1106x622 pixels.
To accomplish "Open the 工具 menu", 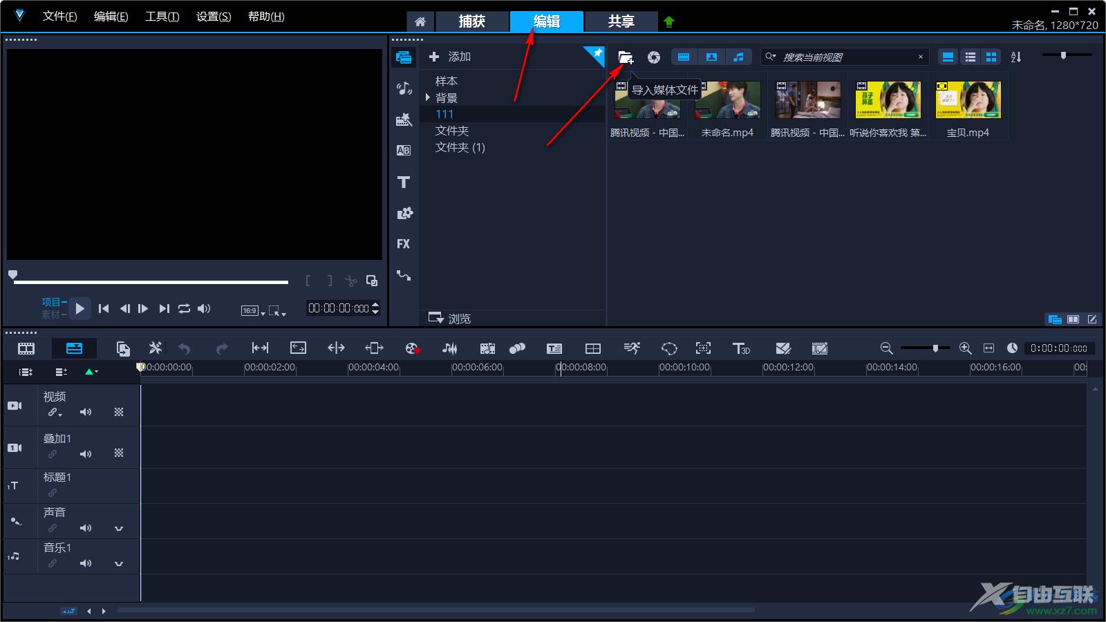I will 162,17.
